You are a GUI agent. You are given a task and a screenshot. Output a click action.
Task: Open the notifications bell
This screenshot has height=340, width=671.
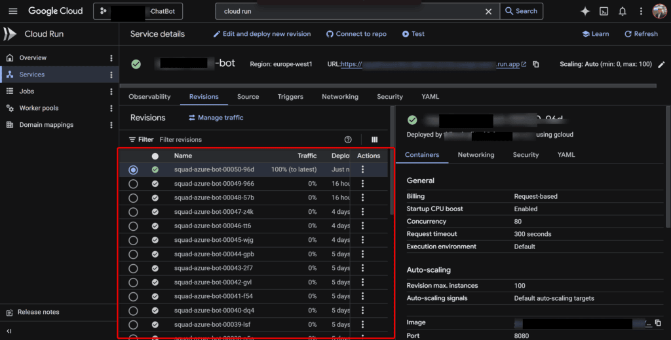623,11
